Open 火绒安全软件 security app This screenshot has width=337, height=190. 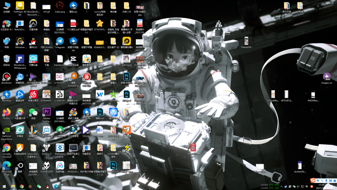(20, 149)
